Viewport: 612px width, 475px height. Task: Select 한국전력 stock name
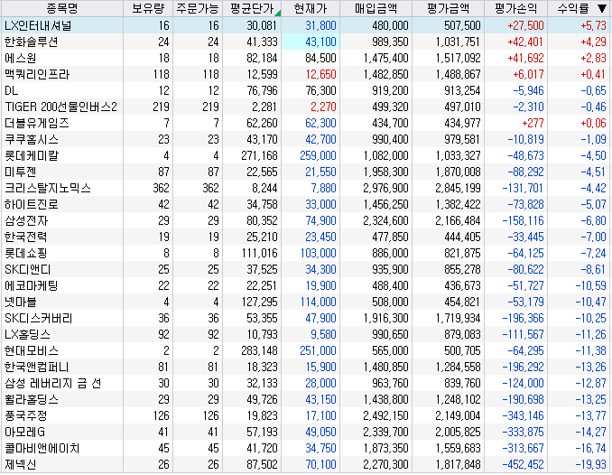tap(26, 237)
